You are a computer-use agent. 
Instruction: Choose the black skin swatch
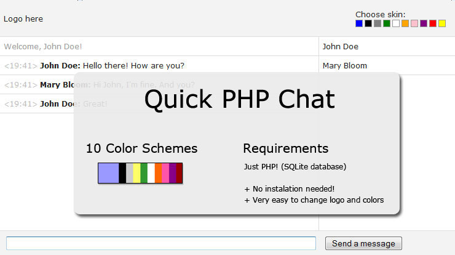[368, 23]
